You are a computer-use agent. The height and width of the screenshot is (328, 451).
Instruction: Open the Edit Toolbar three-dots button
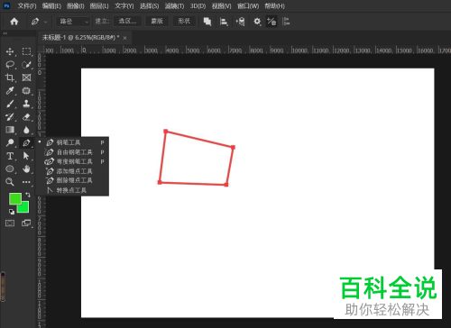tap(26, 182)
